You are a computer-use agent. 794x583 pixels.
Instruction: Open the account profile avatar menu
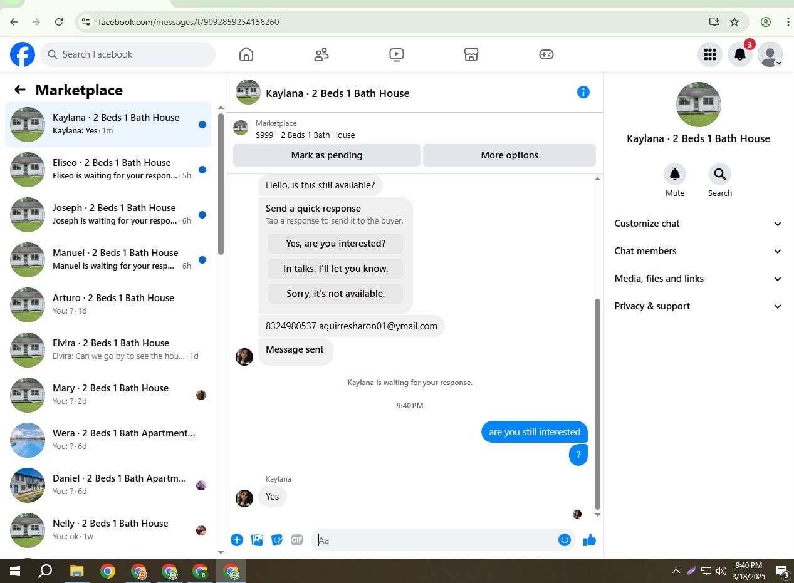770,54
